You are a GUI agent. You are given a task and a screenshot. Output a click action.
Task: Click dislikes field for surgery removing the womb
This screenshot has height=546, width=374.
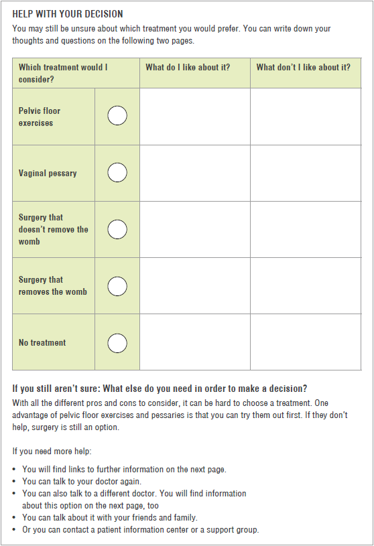[306, 286]
